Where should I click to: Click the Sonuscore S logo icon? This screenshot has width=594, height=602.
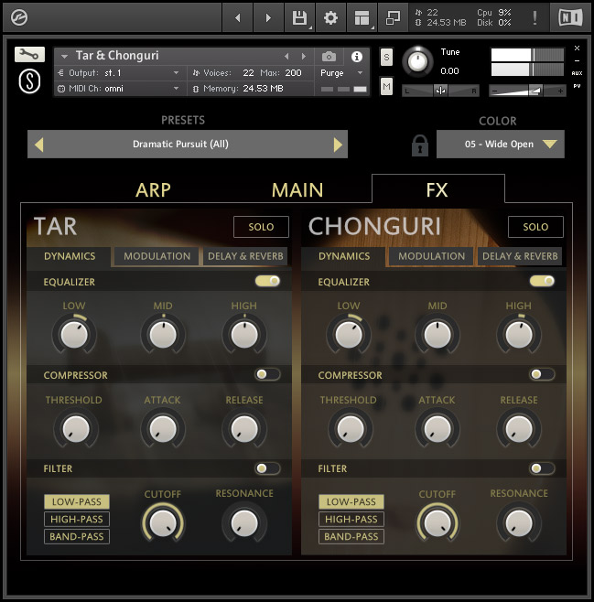29,81
